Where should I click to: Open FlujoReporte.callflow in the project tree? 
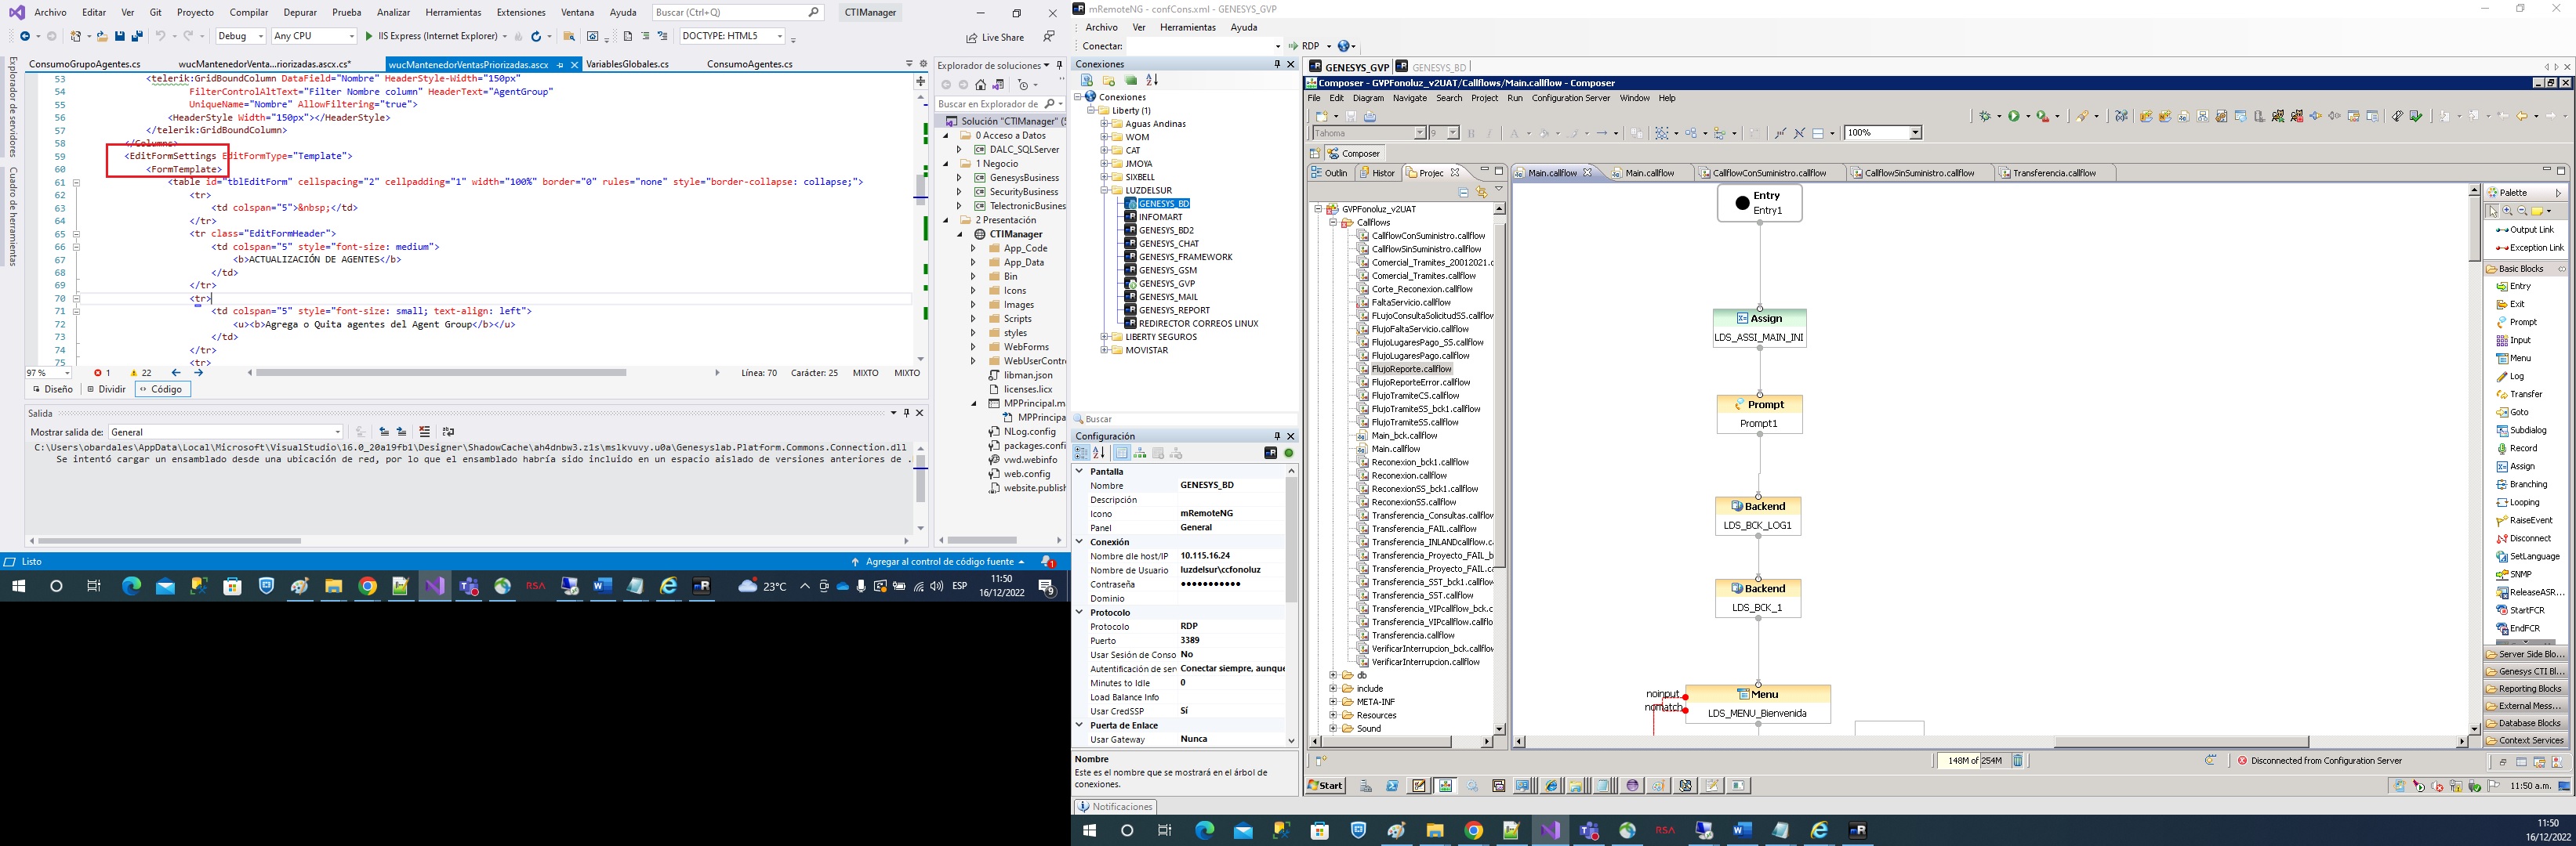(1410, 370)
